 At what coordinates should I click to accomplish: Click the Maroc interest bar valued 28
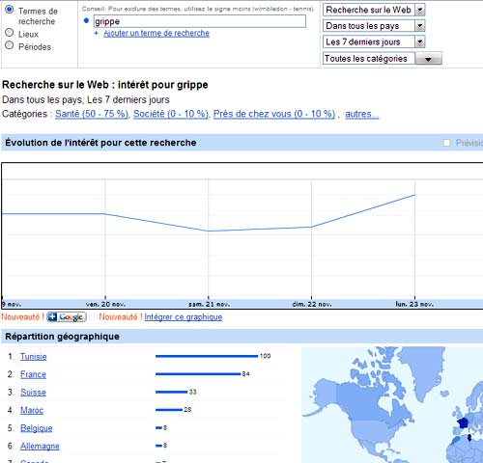point(169,410)
